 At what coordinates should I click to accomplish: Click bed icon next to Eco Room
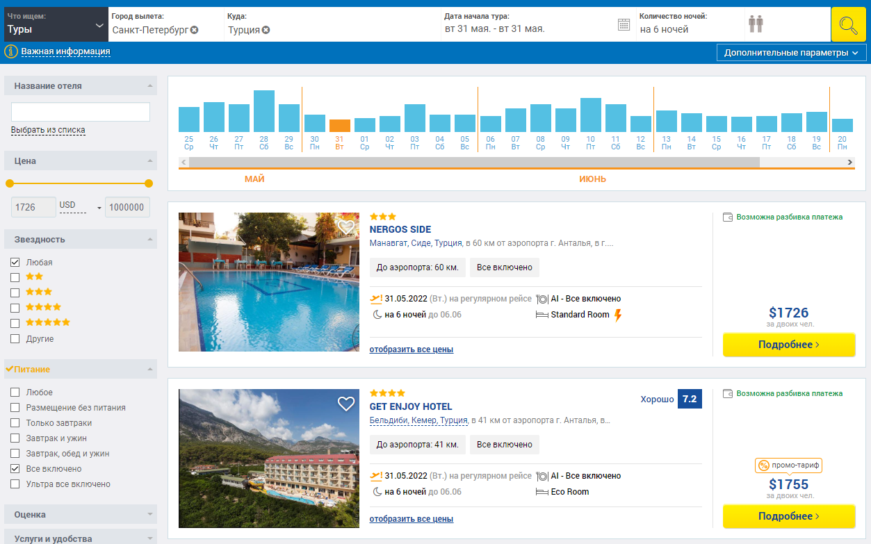(542, 492)
